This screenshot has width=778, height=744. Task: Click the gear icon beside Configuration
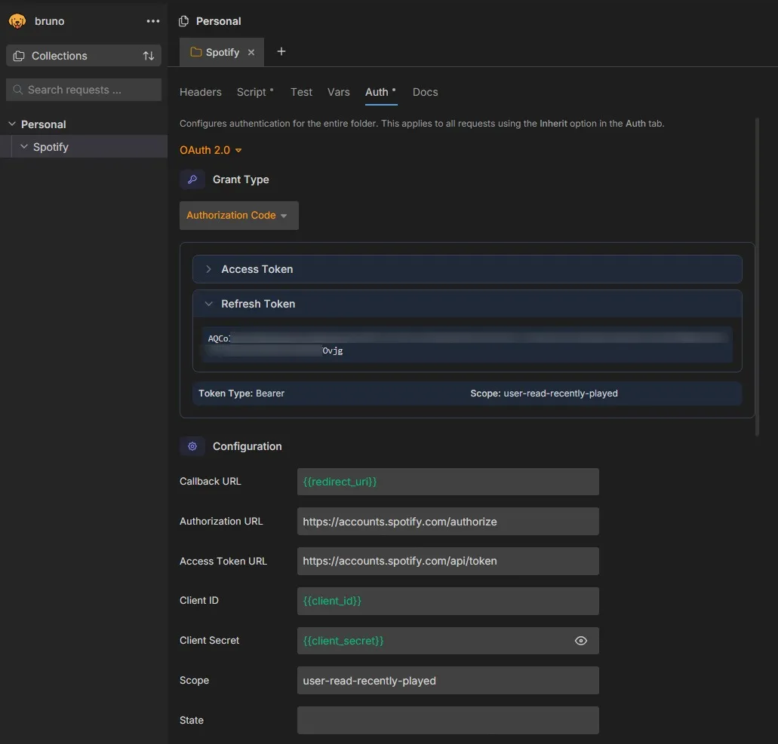click(192, 446)
